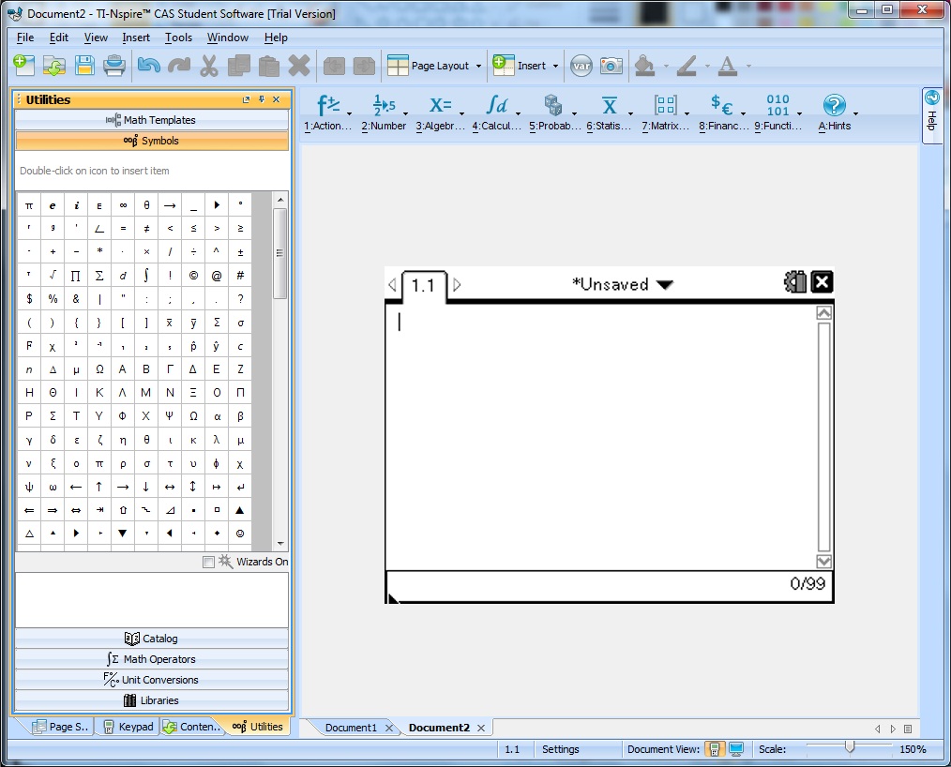Switch to Computer document view
Viewport: 951px width, 767px height.
click(x=736, y=749)
